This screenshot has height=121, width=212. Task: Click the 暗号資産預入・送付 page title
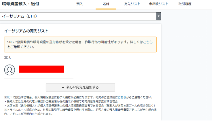(x=20, y=4)
